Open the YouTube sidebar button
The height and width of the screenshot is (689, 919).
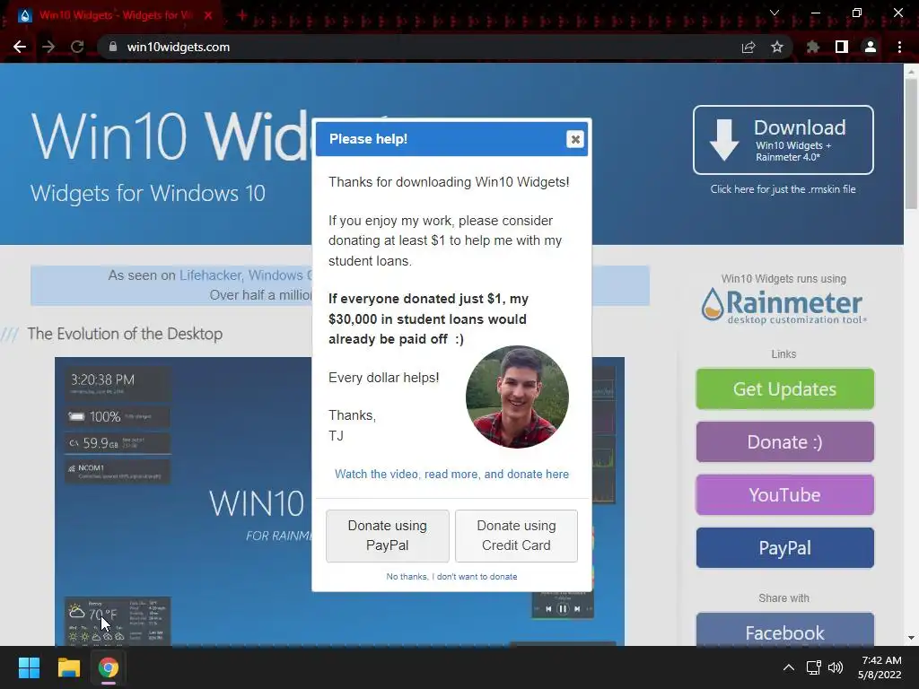784,495
